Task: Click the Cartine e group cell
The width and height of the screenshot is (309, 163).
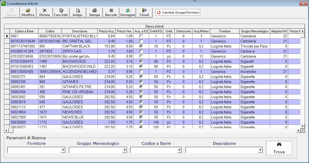Action: pos(255,51)
